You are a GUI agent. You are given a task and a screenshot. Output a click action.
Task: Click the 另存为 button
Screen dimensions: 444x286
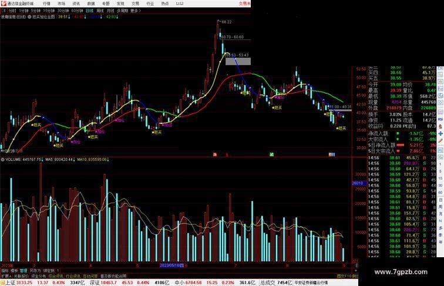35,271
